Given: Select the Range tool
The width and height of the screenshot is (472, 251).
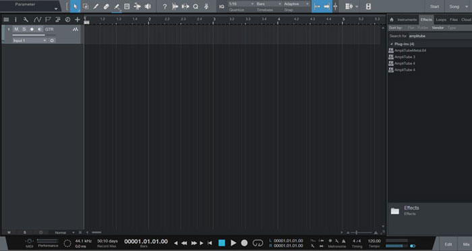Looking at the screenshot, I should [x=86, y=6].
